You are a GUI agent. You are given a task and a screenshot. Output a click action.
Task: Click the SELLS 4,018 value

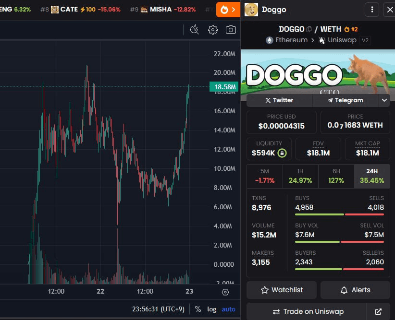pos(376,207)
